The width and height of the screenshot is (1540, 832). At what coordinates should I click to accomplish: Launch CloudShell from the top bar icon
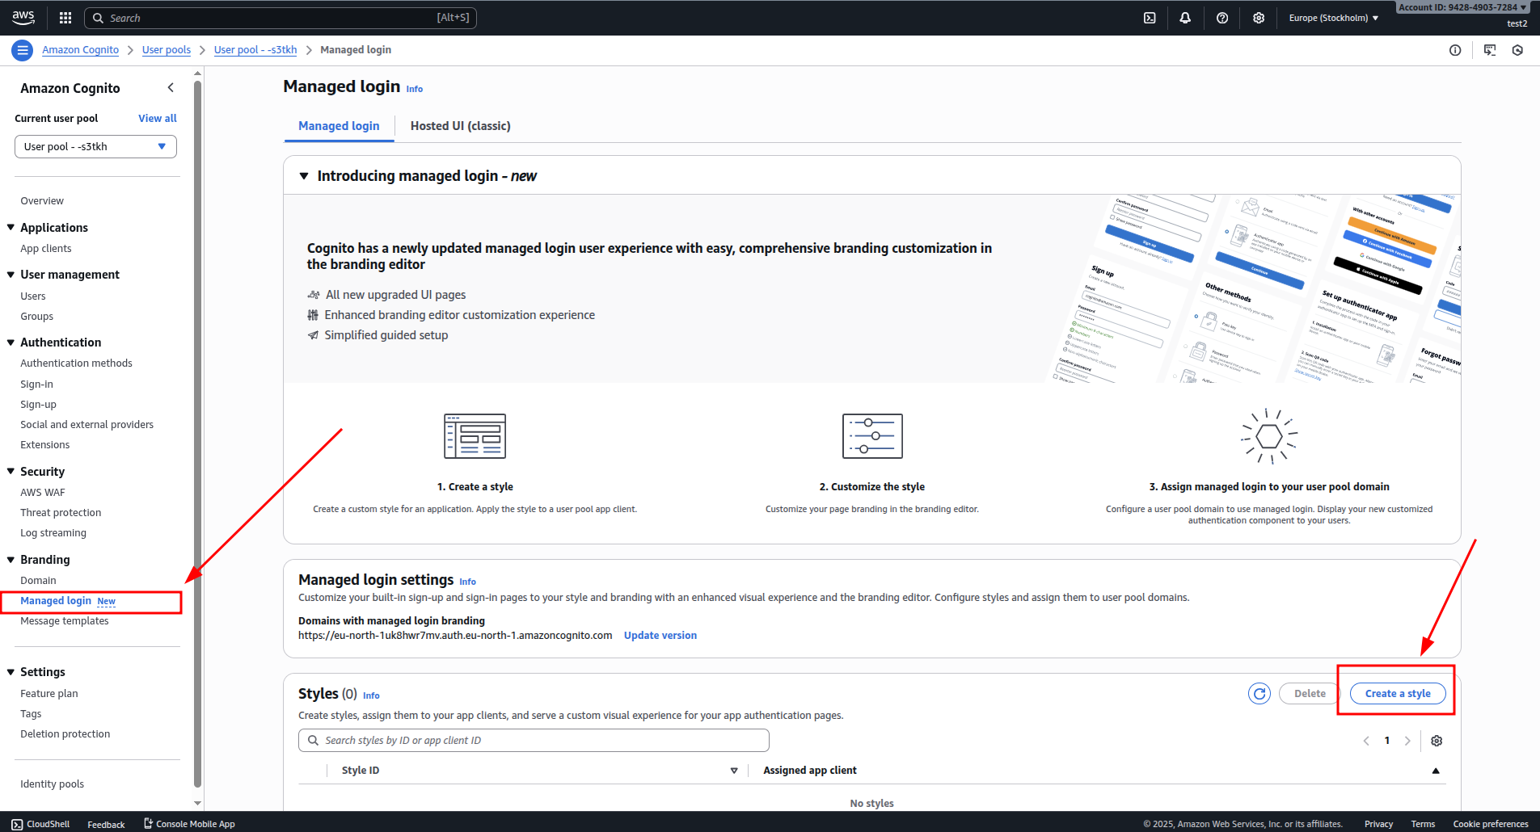coord(1150,18)
